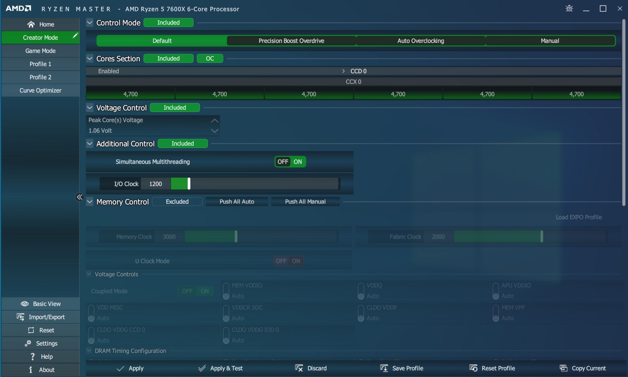This screenshot has height=377, width=628.
Task: Click the About info icon
Action: 30,370
